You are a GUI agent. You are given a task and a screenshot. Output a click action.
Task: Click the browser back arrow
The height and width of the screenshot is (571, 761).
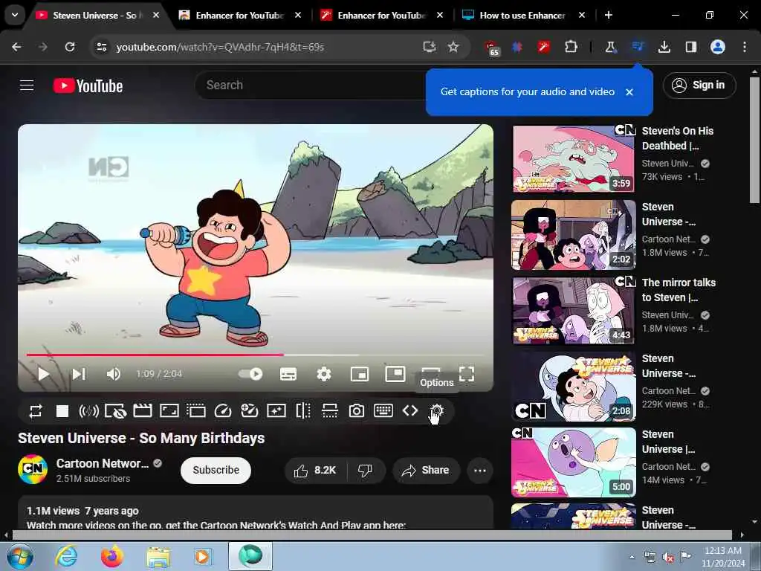(16, 47)
